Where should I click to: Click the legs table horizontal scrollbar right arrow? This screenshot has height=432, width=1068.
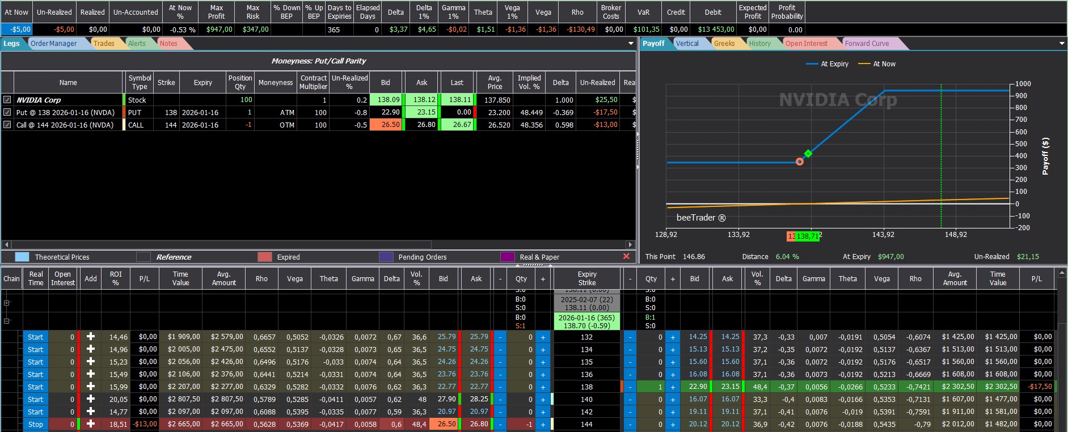pyautogui.click(x=630, y=244)
